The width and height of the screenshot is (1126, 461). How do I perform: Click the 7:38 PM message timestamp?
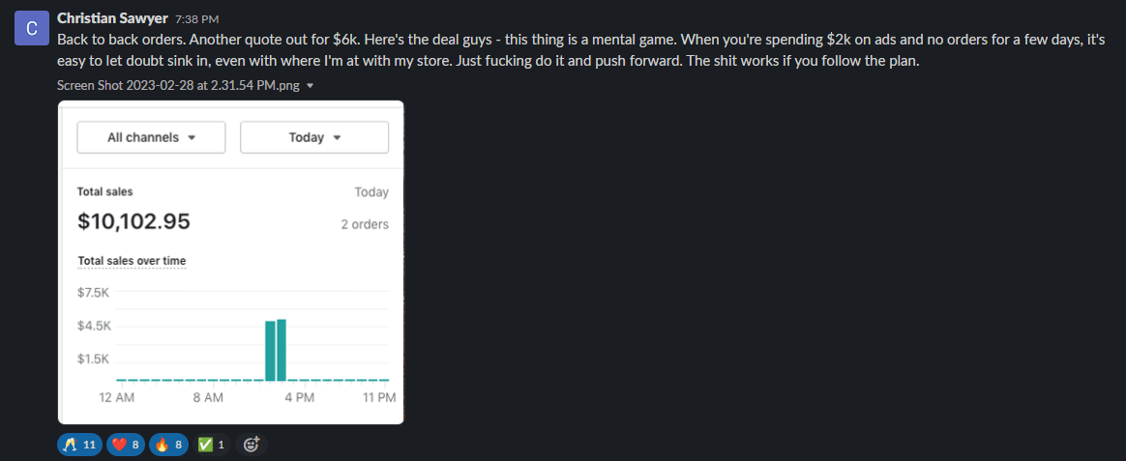tap(196, 19)
